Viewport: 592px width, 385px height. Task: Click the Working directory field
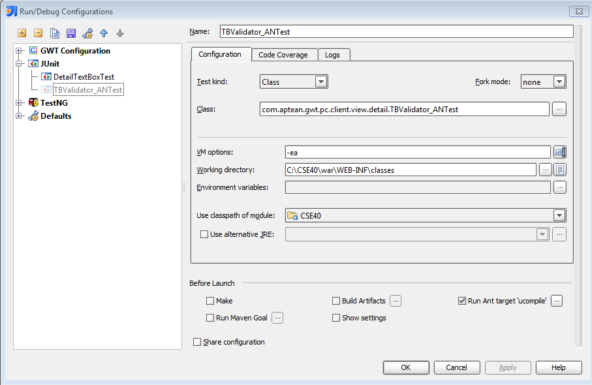pyautogui.click(x=411, y=170)
